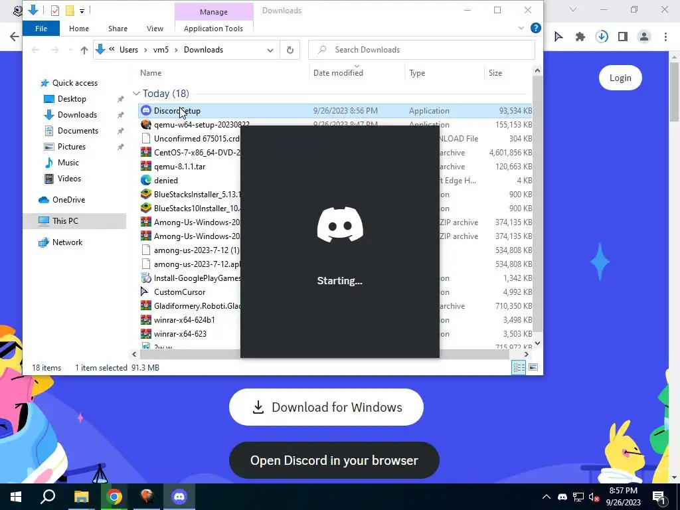Toggle Chrome side panel icon
Image resolution: width=680 pixels, height=510 pixels.
point(623,37)
